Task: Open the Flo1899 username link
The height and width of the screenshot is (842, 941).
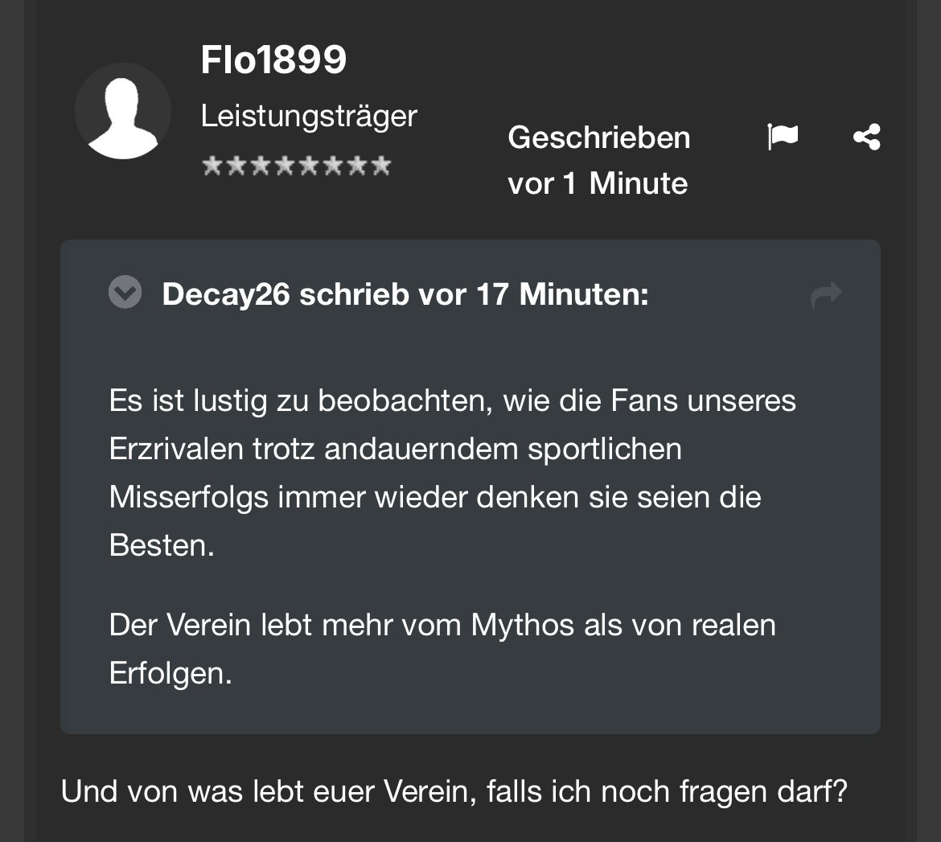Action: pos(273,60)
